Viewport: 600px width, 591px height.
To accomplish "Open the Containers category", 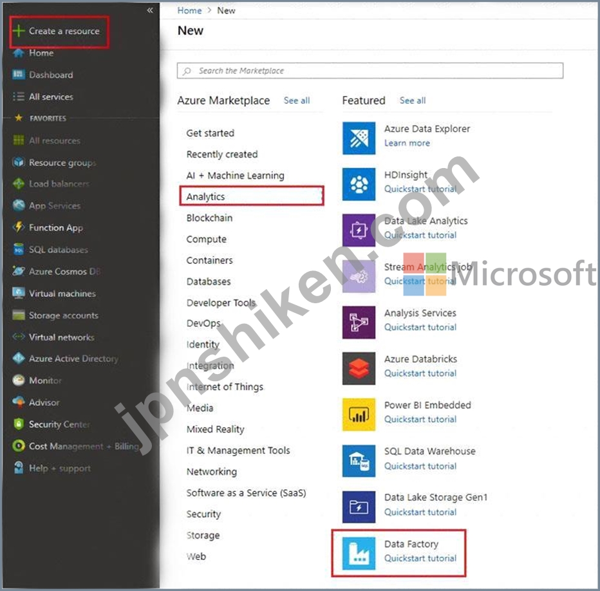I will (209, 260).
